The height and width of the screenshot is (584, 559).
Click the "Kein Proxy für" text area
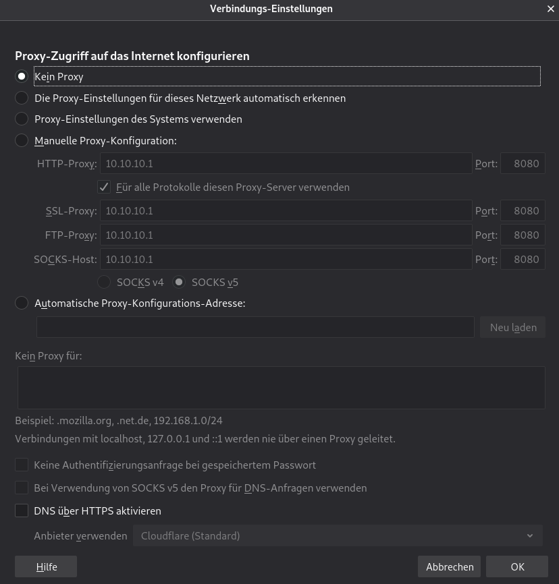[x=281, y=387]
